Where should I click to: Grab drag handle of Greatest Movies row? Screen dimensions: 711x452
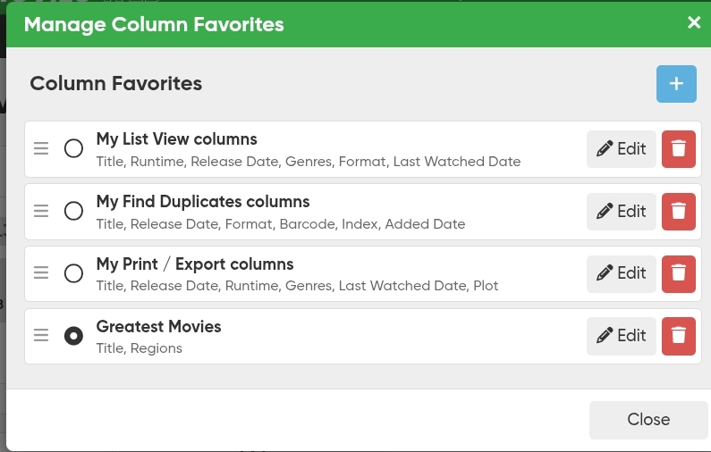click(x=41, y=336)
